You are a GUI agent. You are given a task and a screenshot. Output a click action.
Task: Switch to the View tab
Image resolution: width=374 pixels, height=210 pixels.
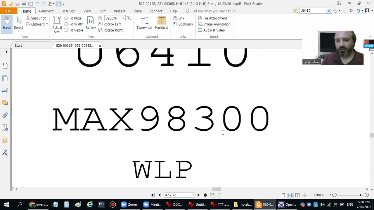87,11
